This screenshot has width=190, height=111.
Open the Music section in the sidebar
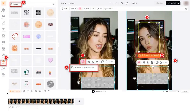[x=4, y=56]
